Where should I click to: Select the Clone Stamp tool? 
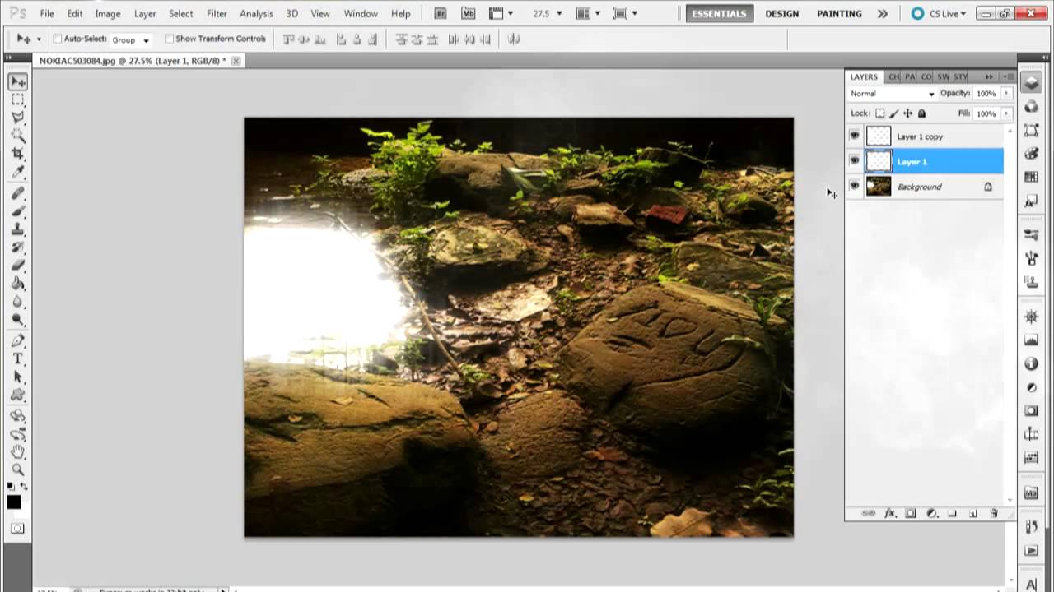tap(18, 229)
